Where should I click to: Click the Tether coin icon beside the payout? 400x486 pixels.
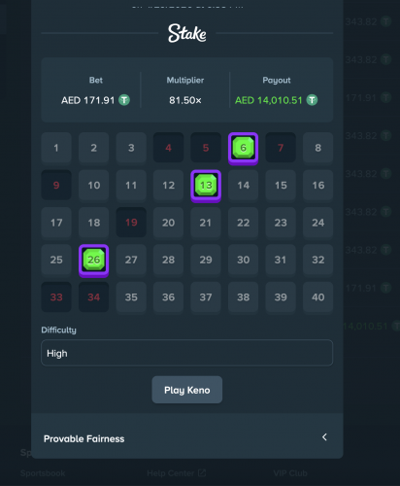coord(312,100)
